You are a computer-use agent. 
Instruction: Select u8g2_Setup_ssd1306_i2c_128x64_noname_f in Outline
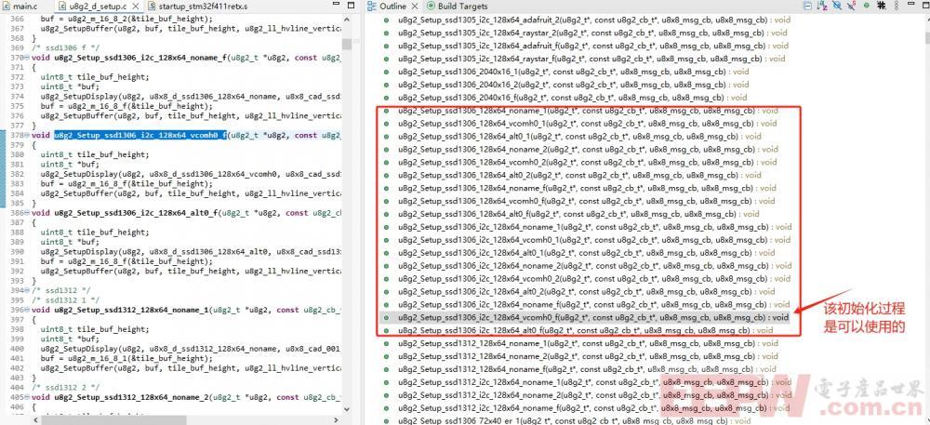(593, 305)
